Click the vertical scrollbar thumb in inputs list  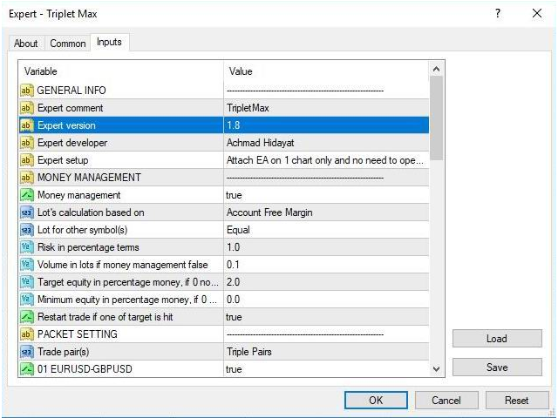(437, 118)
